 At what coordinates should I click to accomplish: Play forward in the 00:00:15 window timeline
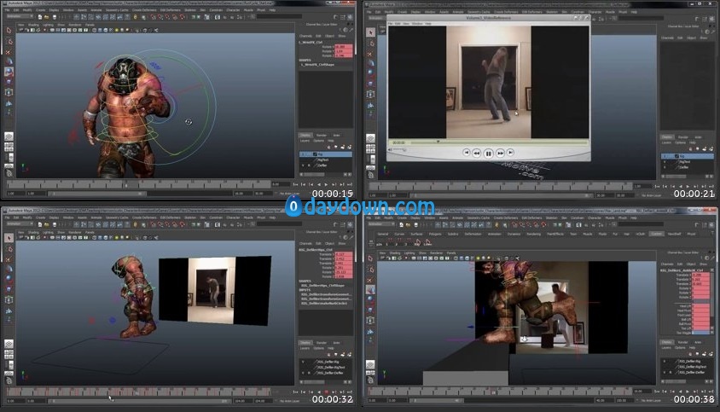click(327, 184)
